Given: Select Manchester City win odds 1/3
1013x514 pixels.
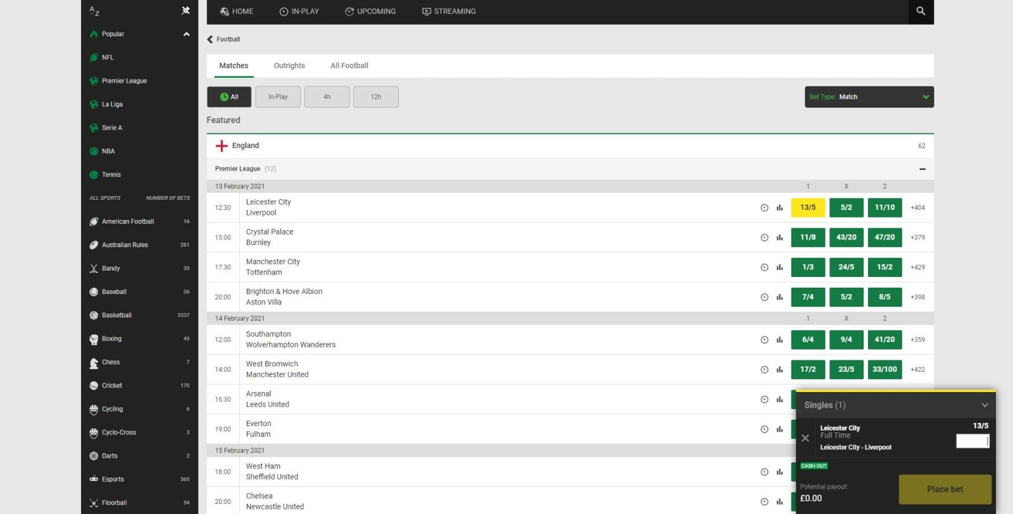Looking at the screenshot, I should (x=808, y=267).
